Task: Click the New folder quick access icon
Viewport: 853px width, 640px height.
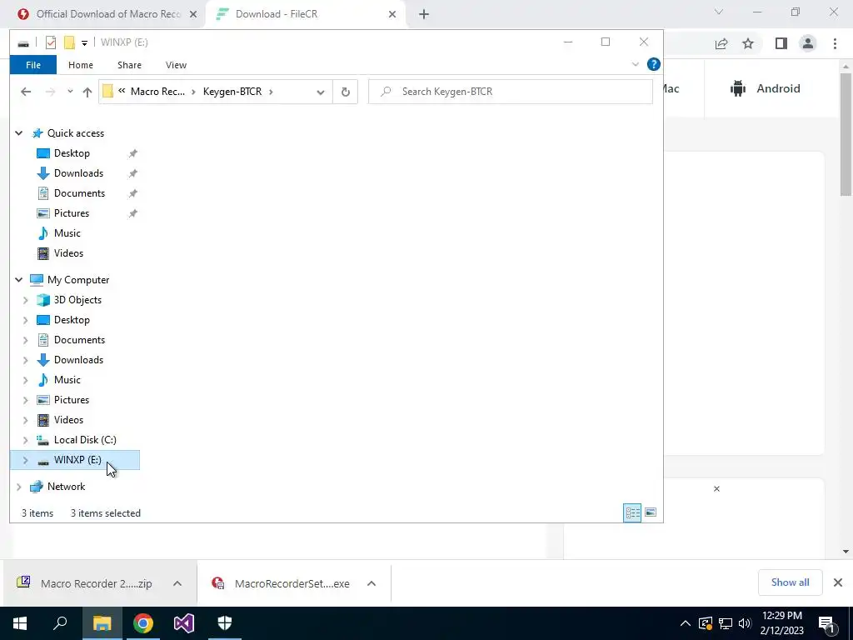Action: point(70,42)
